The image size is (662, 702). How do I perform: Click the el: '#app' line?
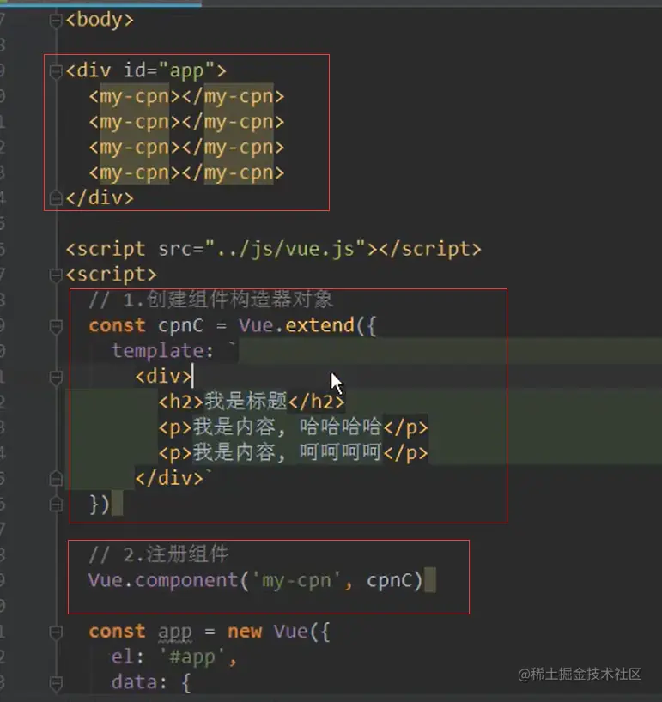click(173, 657)
